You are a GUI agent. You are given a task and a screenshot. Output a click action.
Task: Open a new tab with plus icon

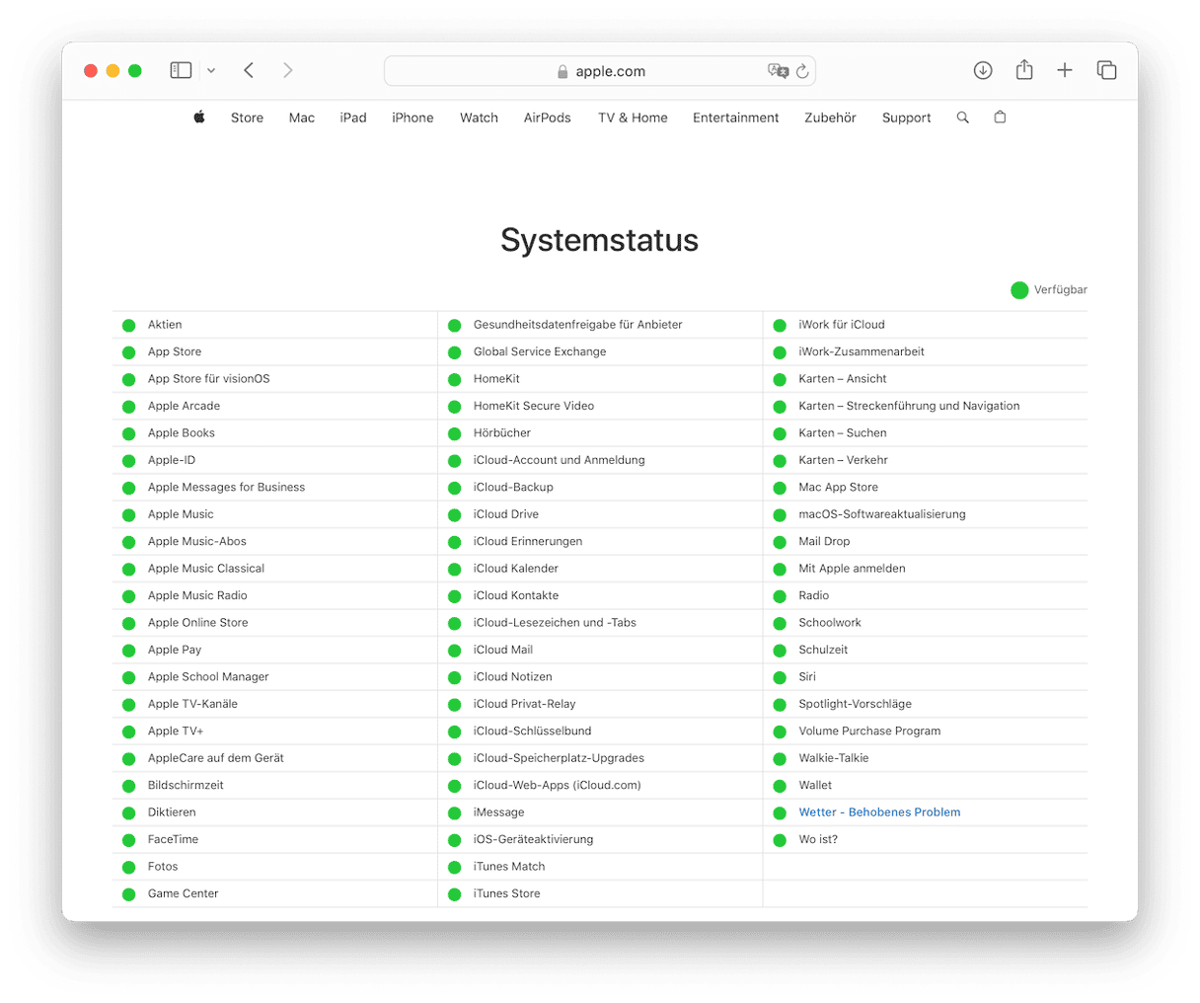pyautogui.click(x=1065, y=70)
